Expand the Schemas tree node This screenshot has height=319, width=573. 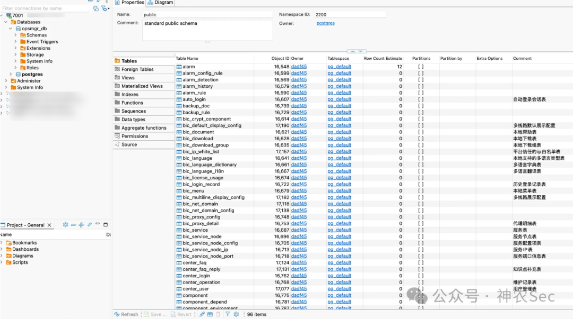[x=16, y=35]
